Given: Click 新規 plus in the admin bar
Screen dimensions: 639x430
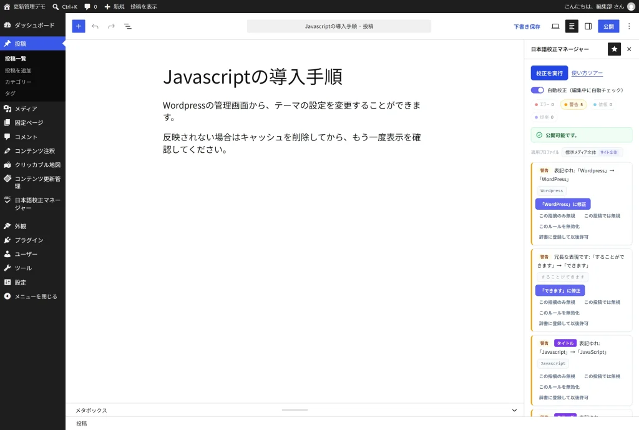Looking at the screenshot, I should coord(115,6).
